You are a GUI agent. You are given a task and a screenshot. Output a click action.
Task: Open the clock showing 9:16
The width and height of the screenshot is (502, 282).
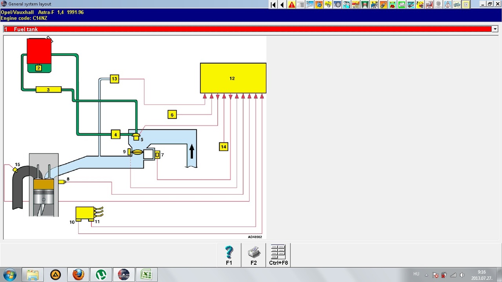(482, 275)
